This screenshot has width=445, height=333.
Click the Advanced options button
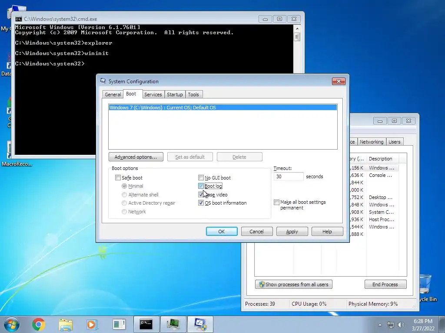coord(136,157)
